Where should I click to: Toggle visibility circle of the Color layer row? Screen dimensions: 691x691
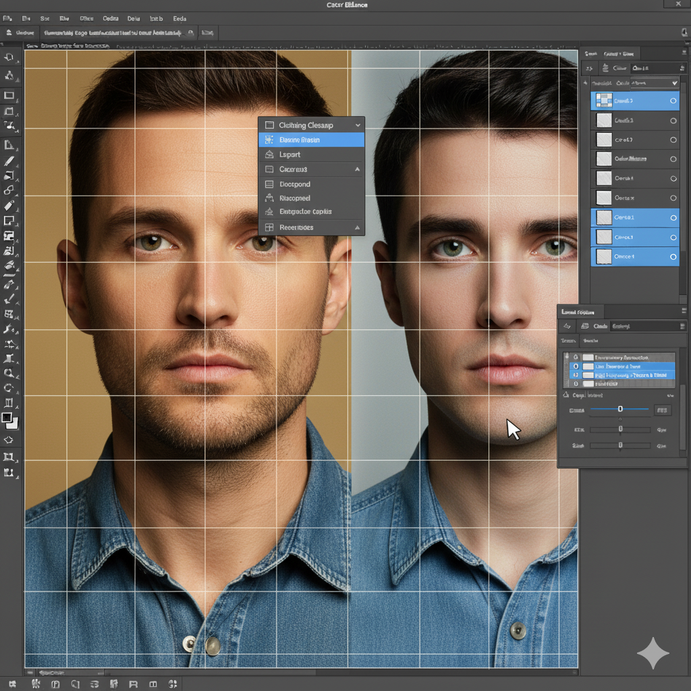click(673, 159)
